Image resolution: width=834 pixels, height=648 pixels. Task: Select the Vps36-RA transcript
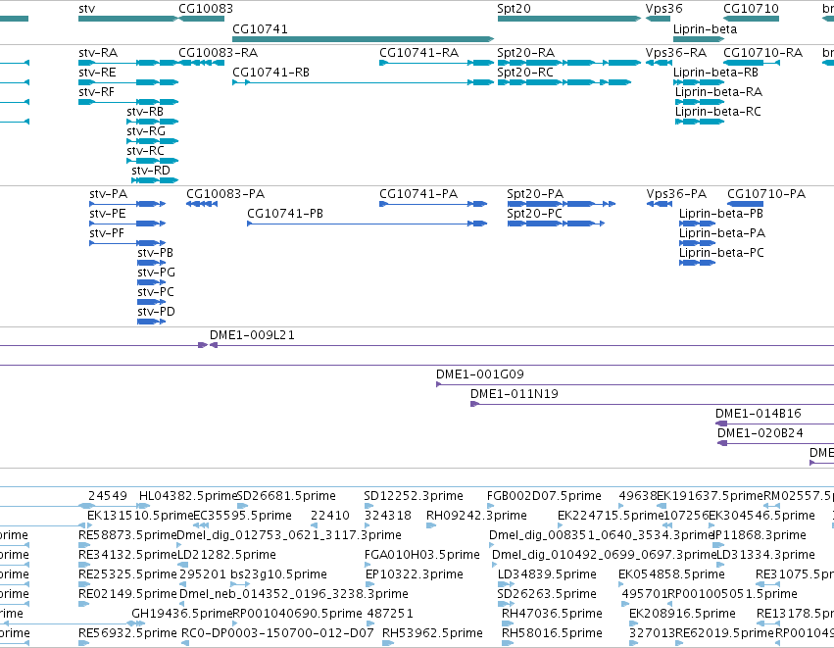(659, 63)
